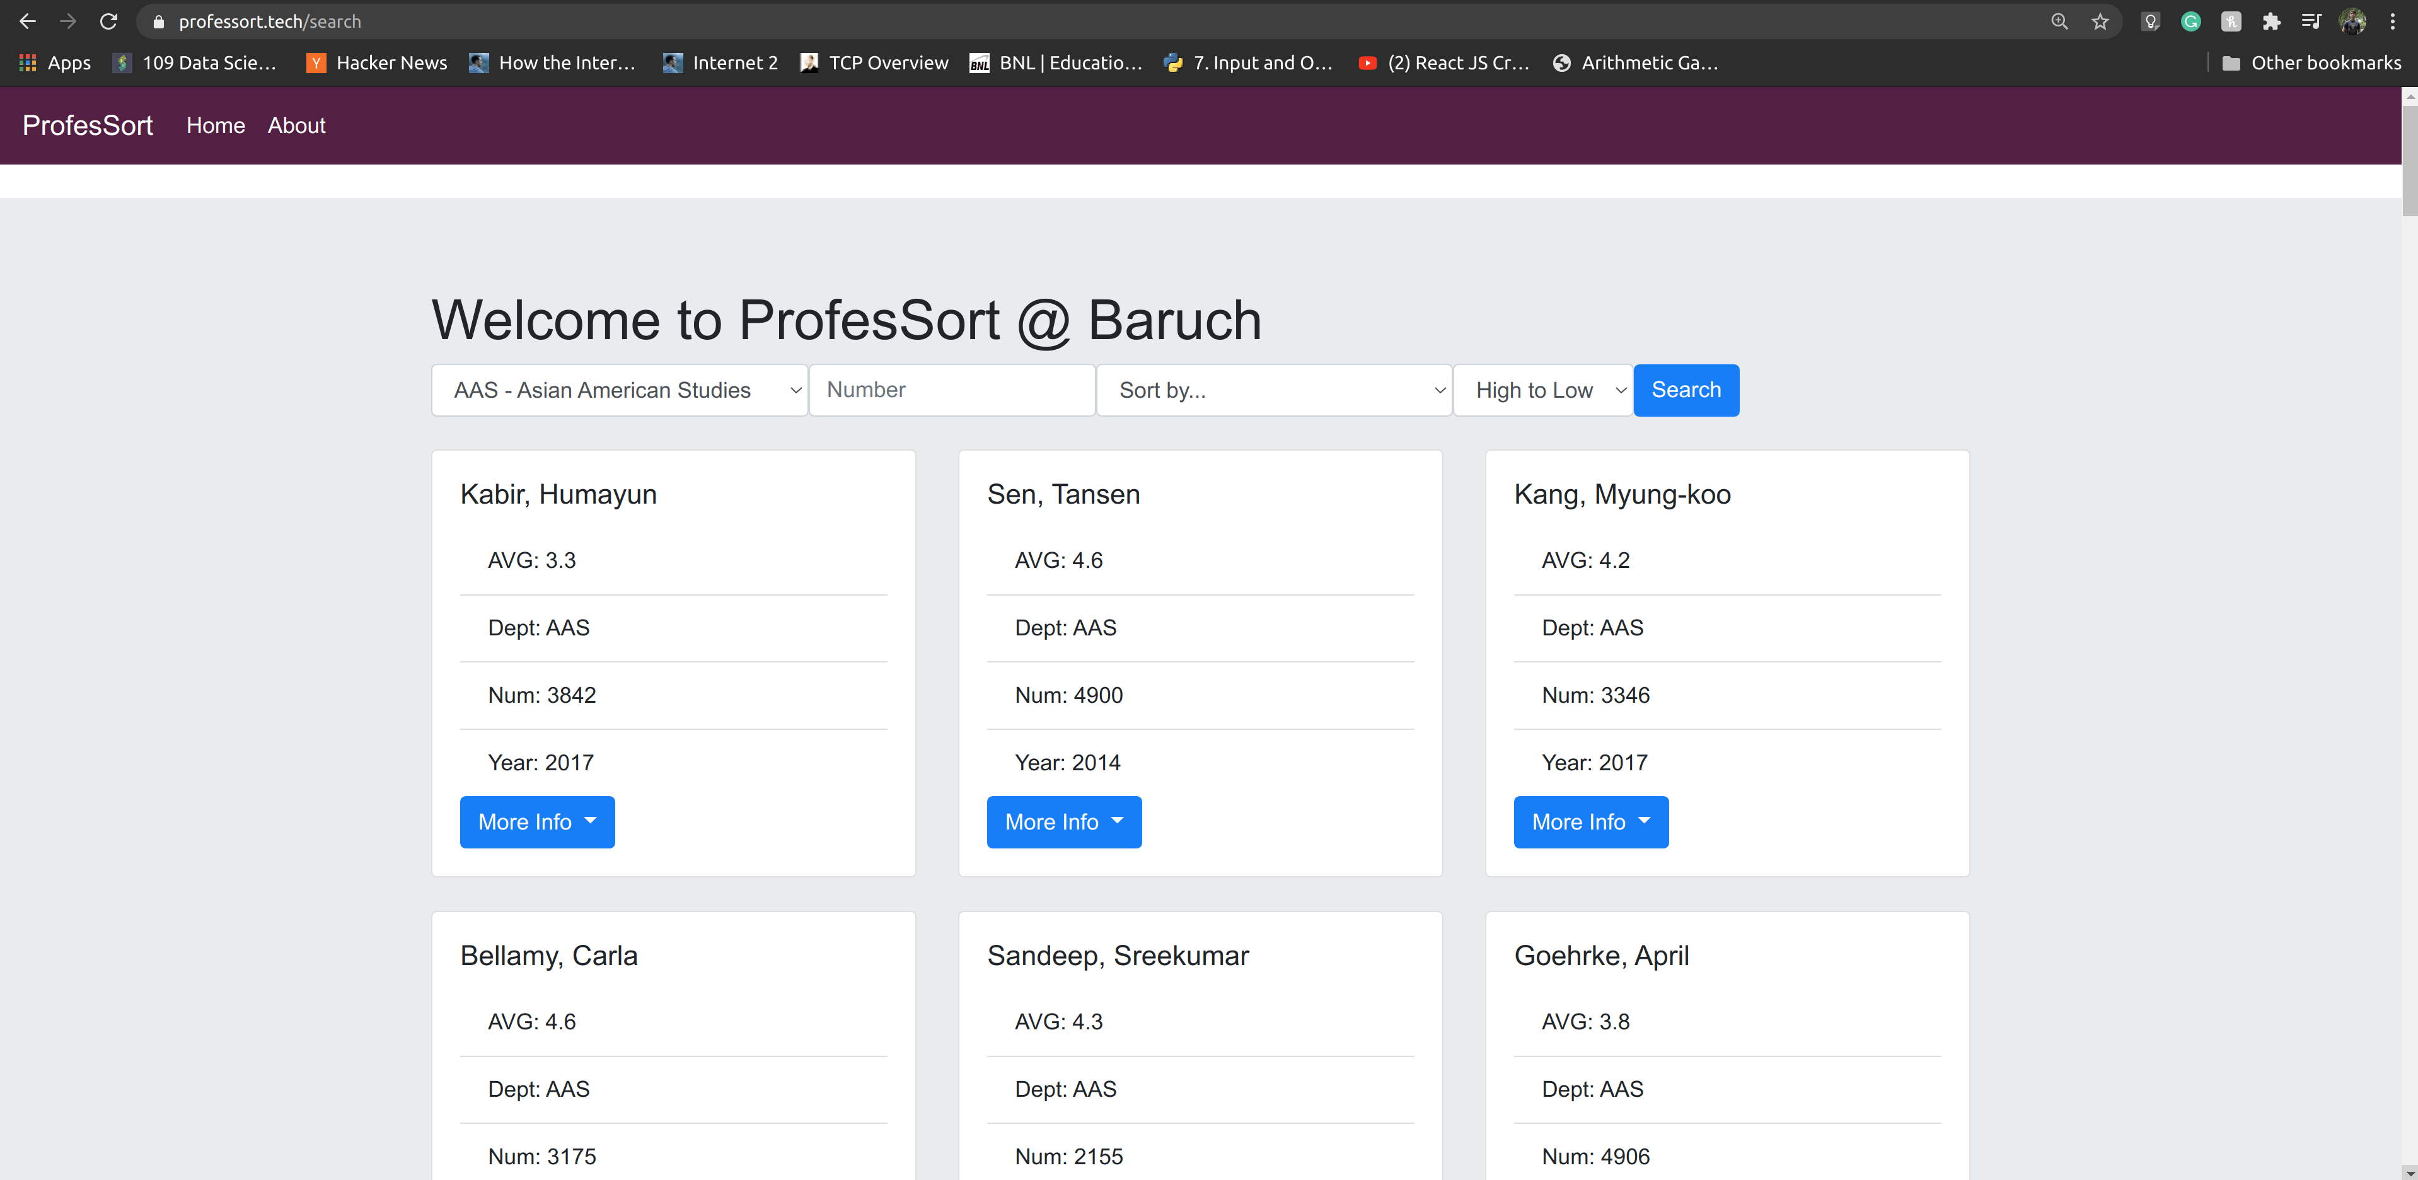The image size is (2418, 1180).
Task: Open the Apps grid shortcut
Action: (x=54, y=63)
